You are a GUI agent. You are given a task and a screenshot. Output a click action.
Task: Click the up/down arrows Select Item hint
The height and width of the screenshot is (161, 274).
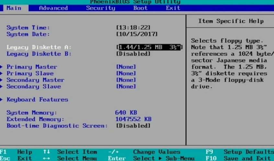pos(70,152)
